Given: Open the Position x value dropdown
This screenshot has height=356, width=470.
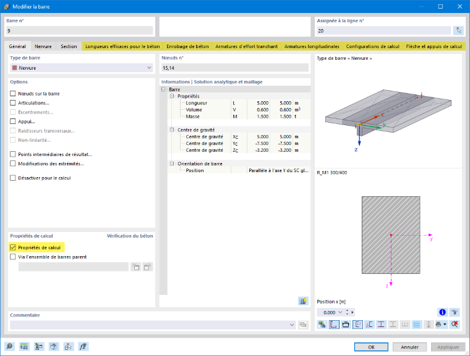Looking at the screenshot, I should pyautogui.click(x=340, y=312).
